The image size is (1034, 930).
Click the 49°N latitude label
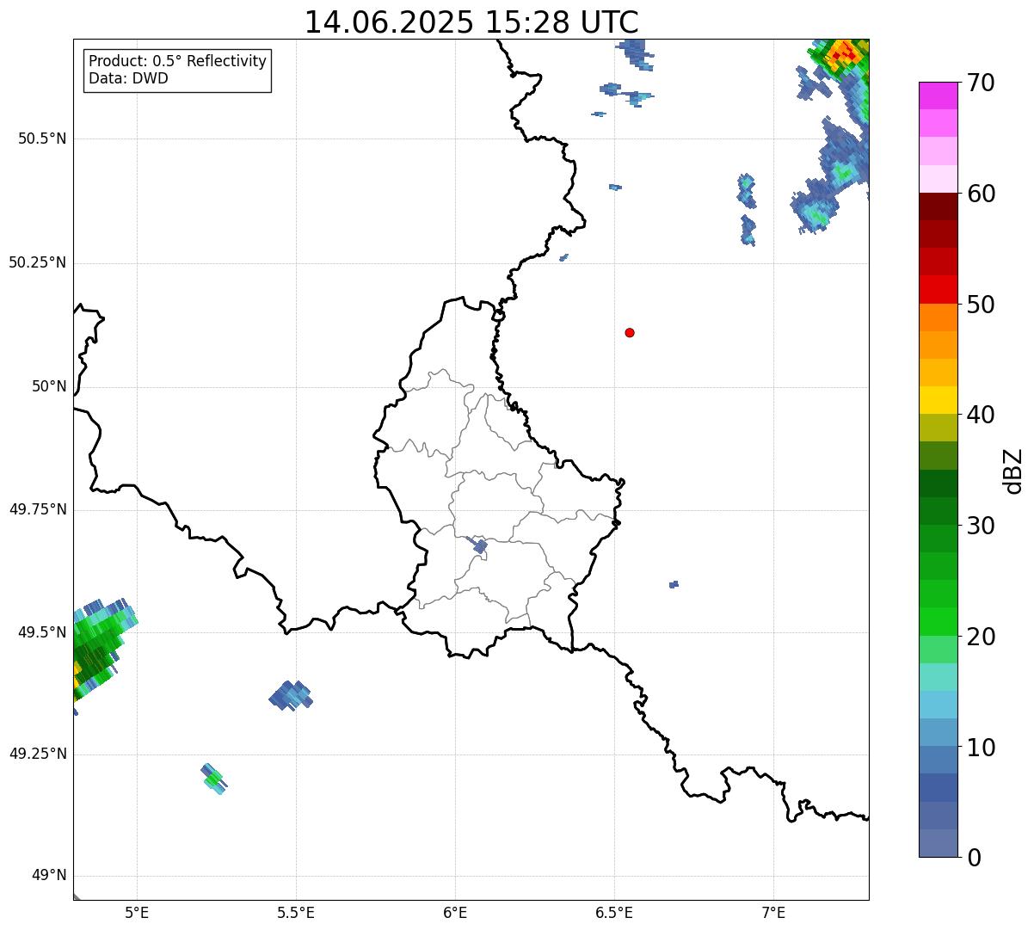click(49, 876)
